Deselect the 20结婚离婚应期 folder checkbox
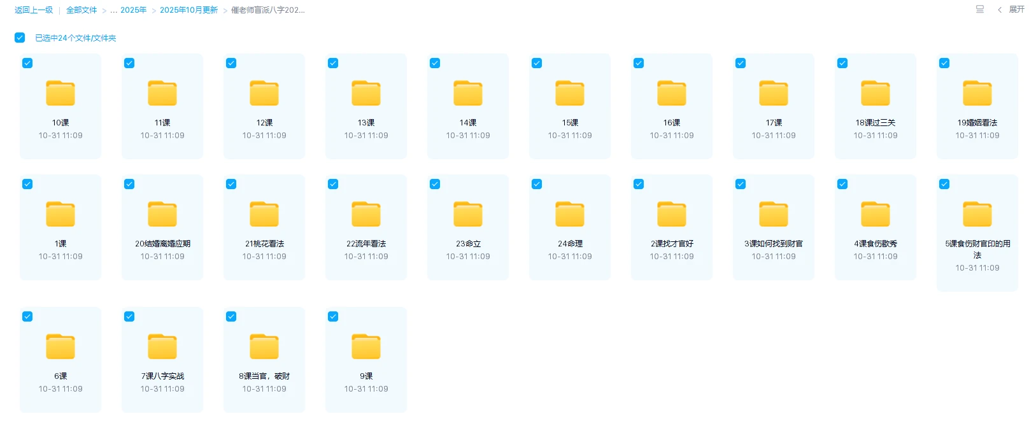1036x433 pixels. point(129,184)
